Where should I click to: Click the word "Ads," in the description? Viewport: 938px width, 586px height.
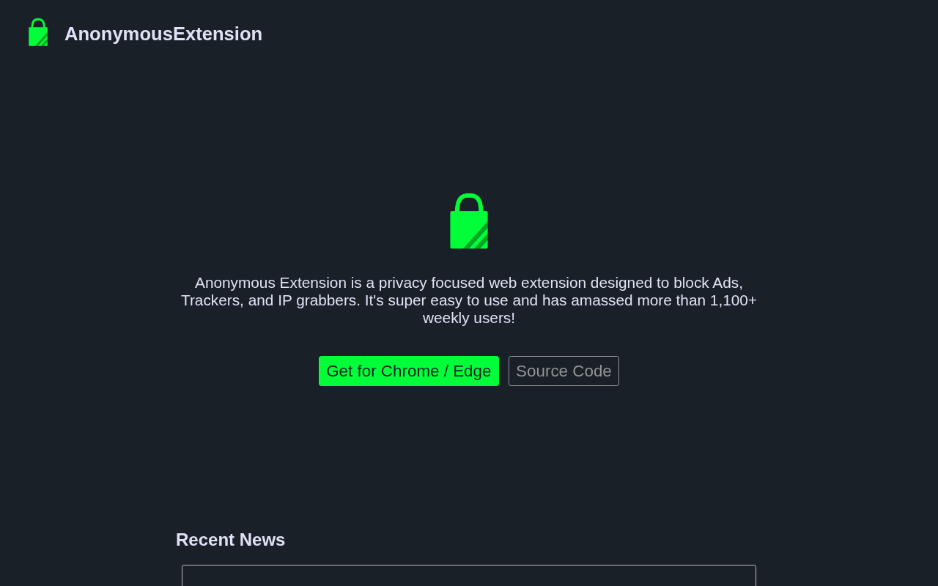pyautogui.click(x=728, y=283)
